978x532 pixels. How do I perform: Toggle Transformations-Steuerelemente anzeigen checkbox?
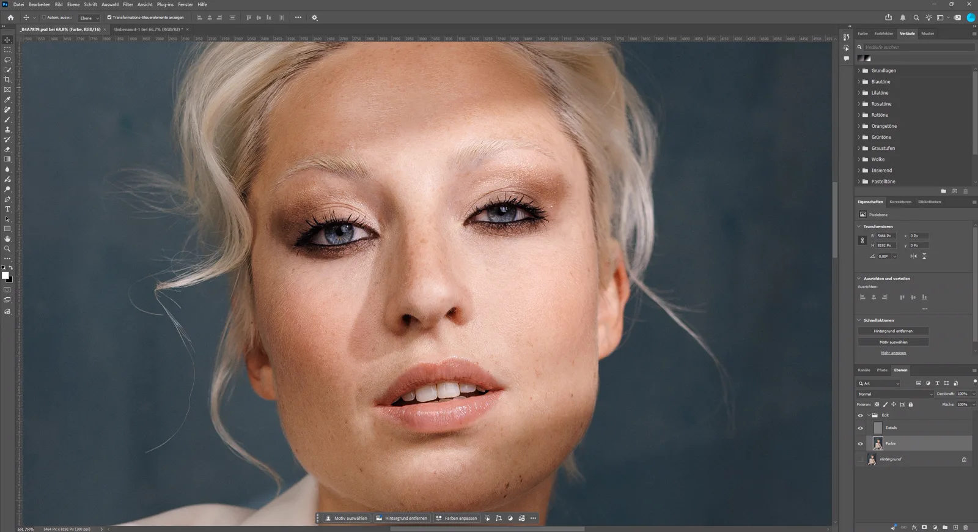(109, 18)
